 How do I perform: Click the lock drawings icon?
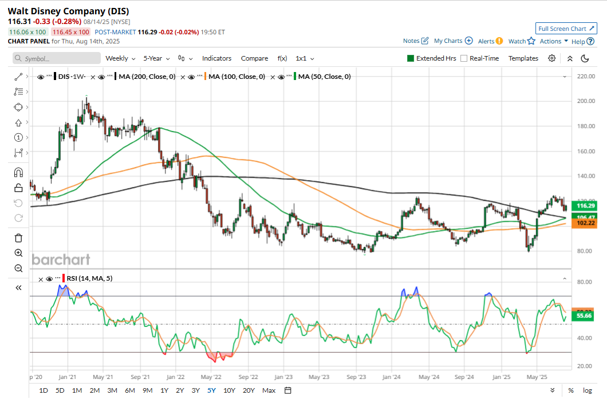click(x=18, y=188)
